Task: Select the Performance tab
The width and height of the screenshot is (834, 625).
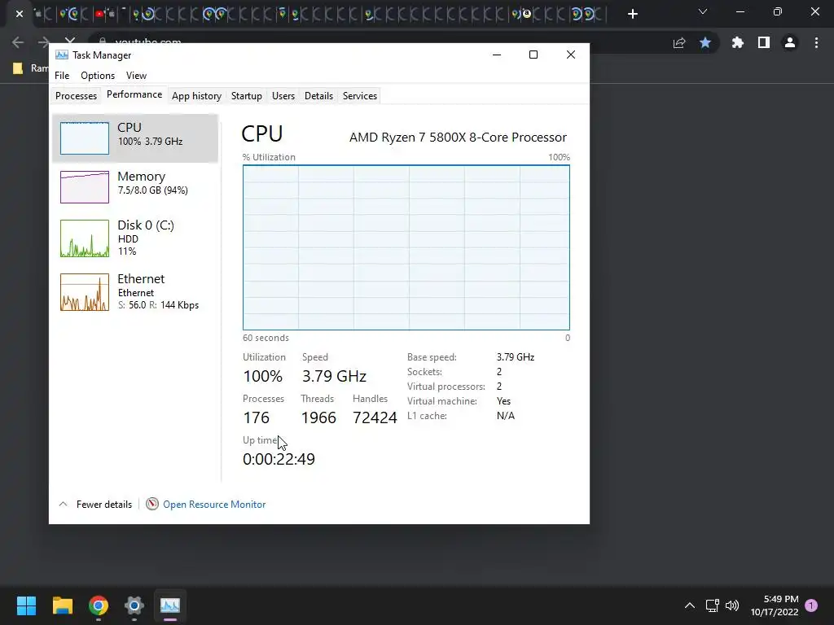Action: (x=134, y=94)
